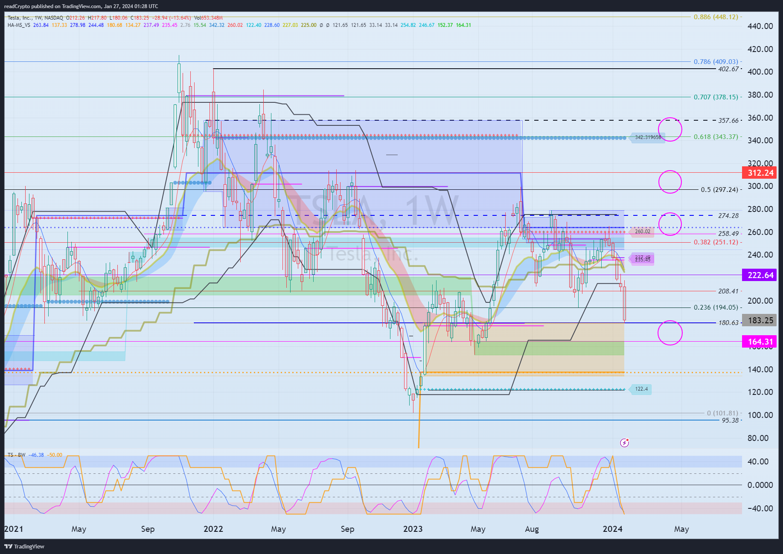Click the 180.63 blue line label
The image size is (783, 554).
coord(728,323)
